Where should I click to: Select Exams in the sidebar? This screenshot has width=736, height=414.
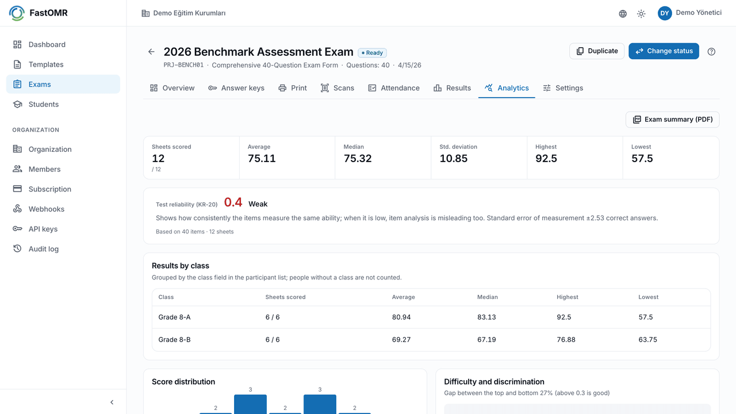tap(63, 84)
